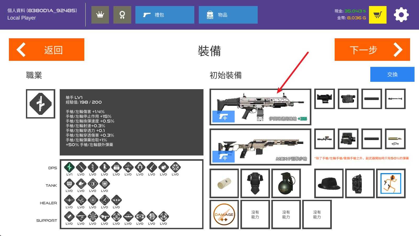Select the black fedora hat slot
This screenshot has height=236, width=419.
click(329, 183)
